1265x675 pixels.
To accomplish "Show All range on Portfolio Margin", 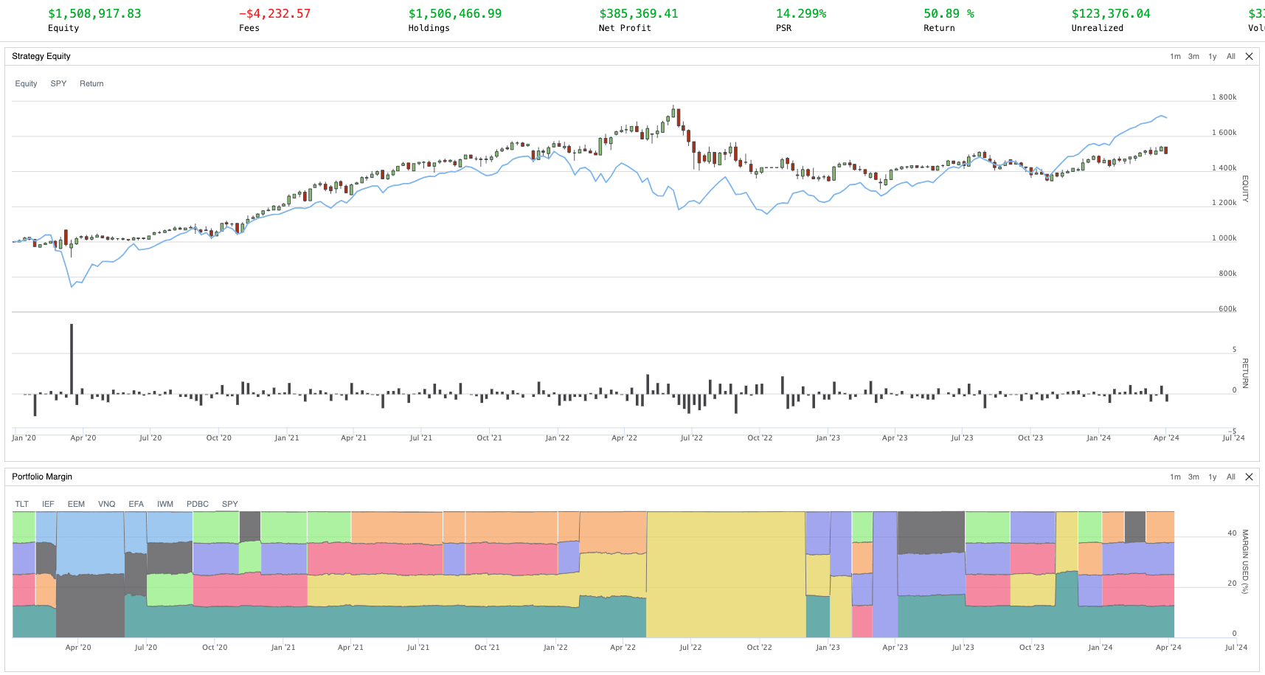I will click(x=1231, y=477).
